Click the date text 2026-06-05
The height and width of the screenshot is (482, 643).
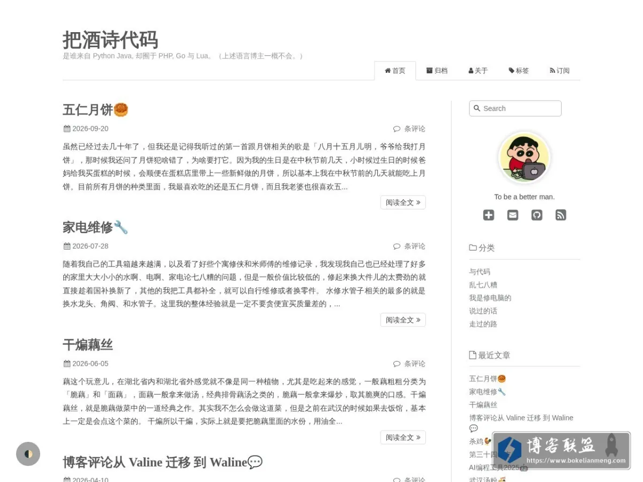91,364
